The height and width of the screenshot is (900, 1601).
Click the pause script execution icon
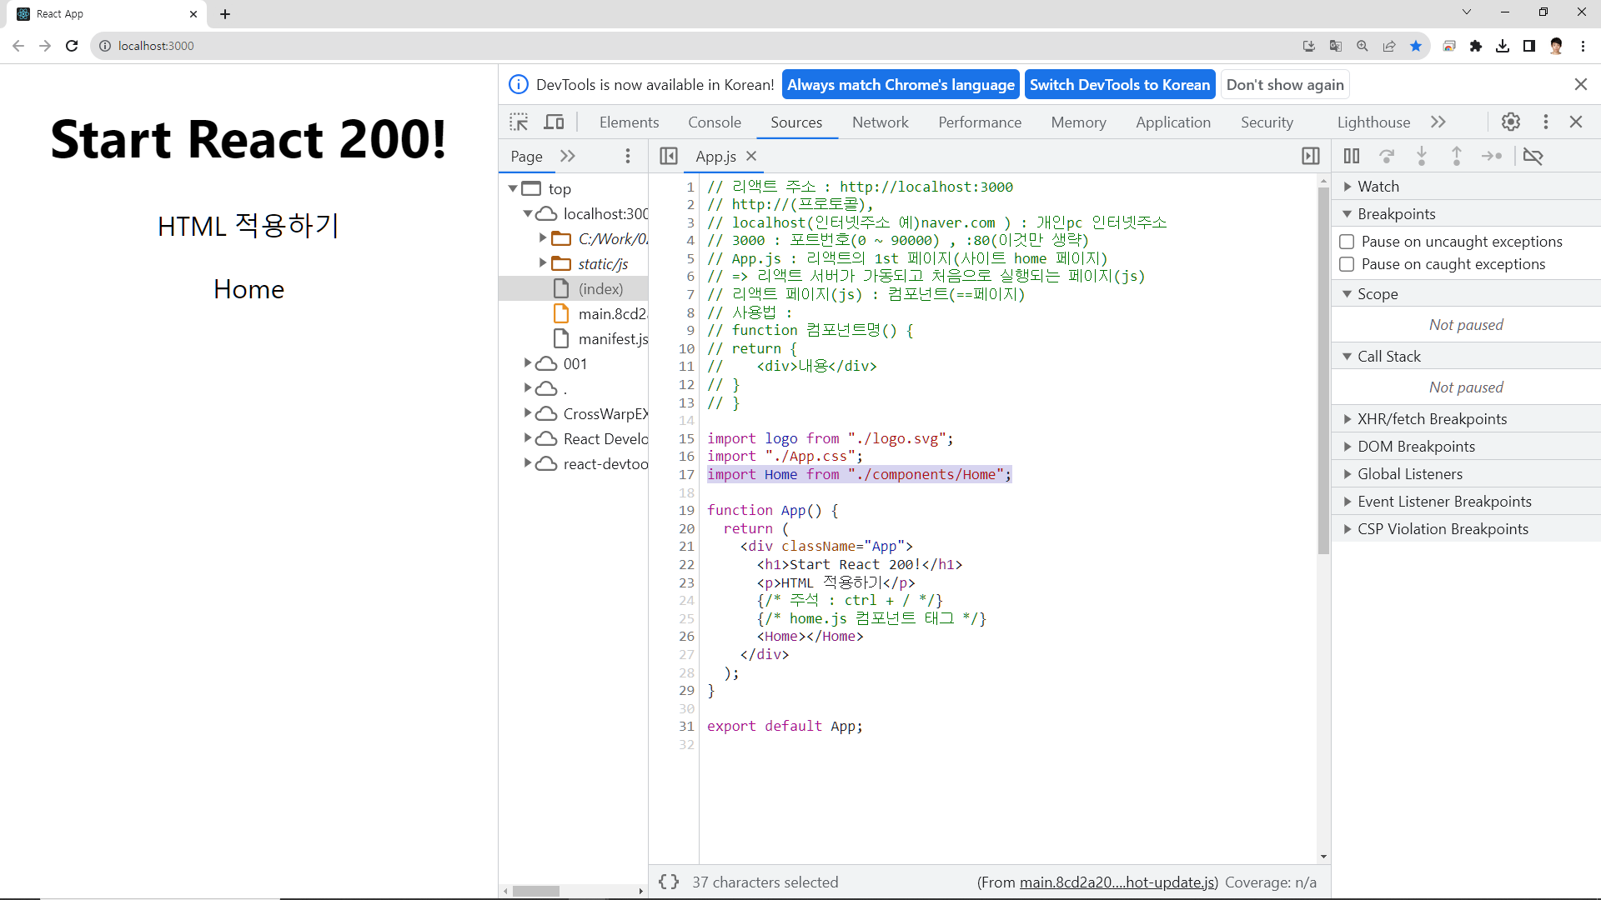1351,156
